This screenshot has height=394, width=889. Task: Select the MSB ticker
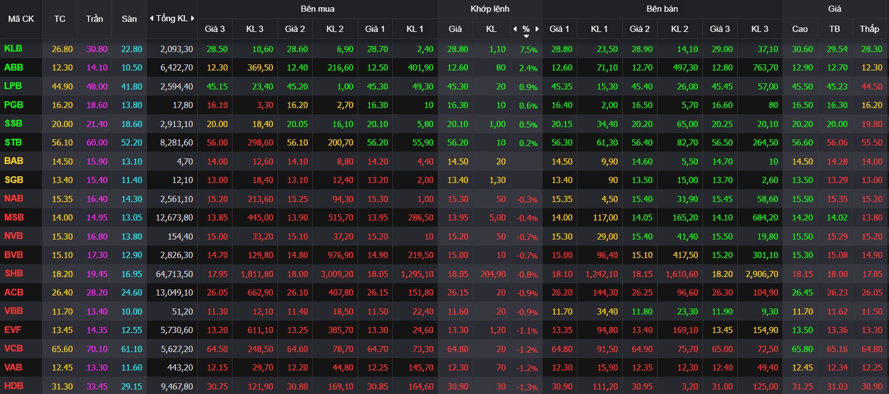pos(14,218)
